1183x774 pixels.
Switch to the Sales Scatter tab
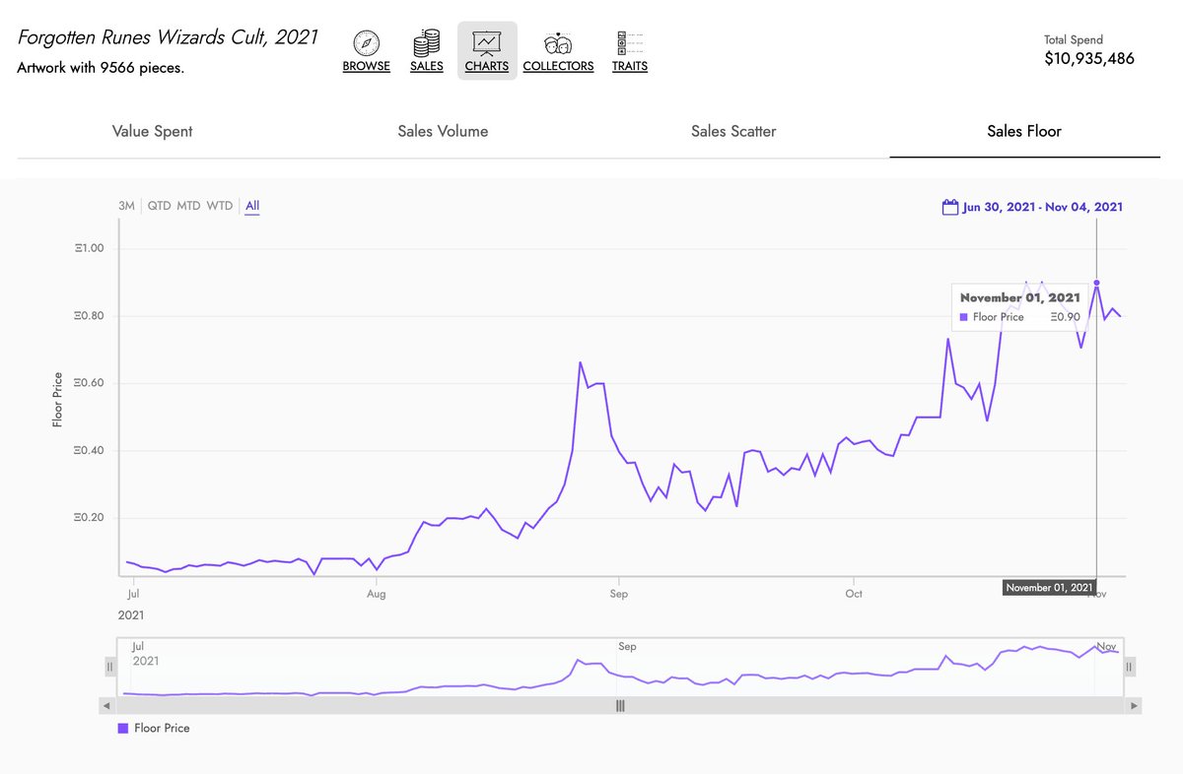click(733, 131)
